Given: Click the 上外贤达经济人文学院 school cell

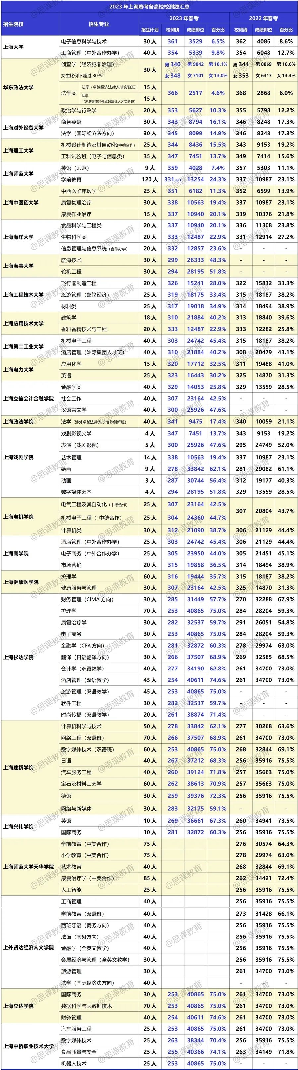Looking at the screenshot, I should 29,947.
